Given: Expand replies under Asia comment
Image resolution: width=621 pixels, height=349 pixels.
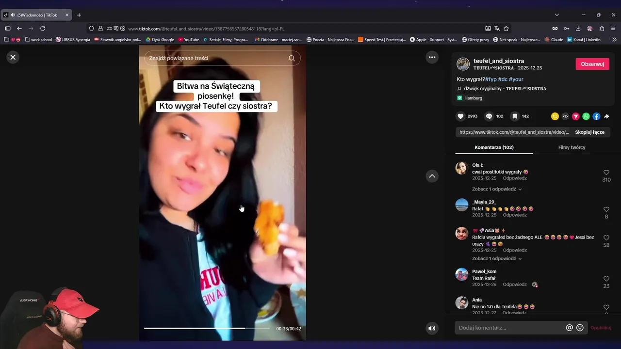Looking at the screenshot, I should 497,258.
